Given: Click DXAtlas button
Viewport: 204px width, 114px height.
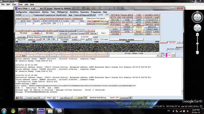Looking at the screenshot, I should click(81, 33).
